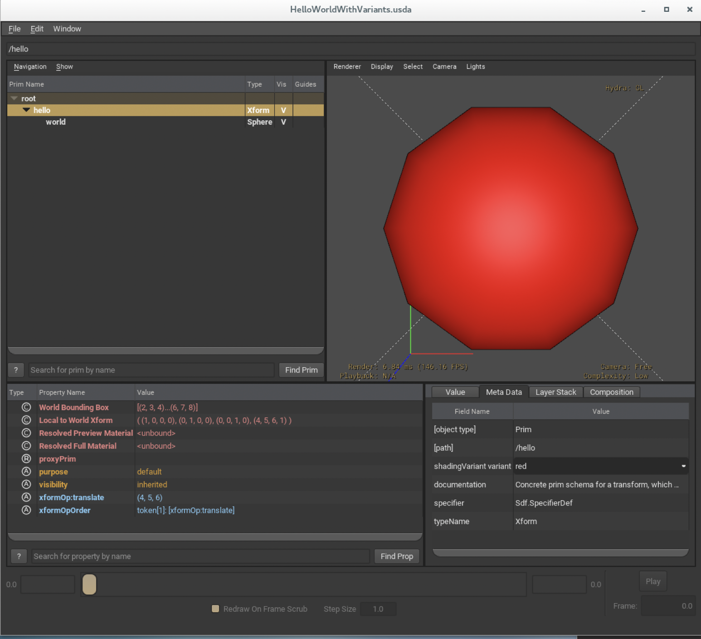The image size is (701, 639).
Task: Click the attribute icon beside xformOpOrder
Action: [x=26, y=510]
